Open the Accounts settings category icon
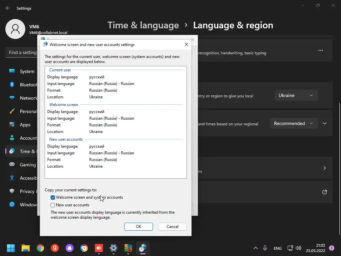 click(12, 138)
